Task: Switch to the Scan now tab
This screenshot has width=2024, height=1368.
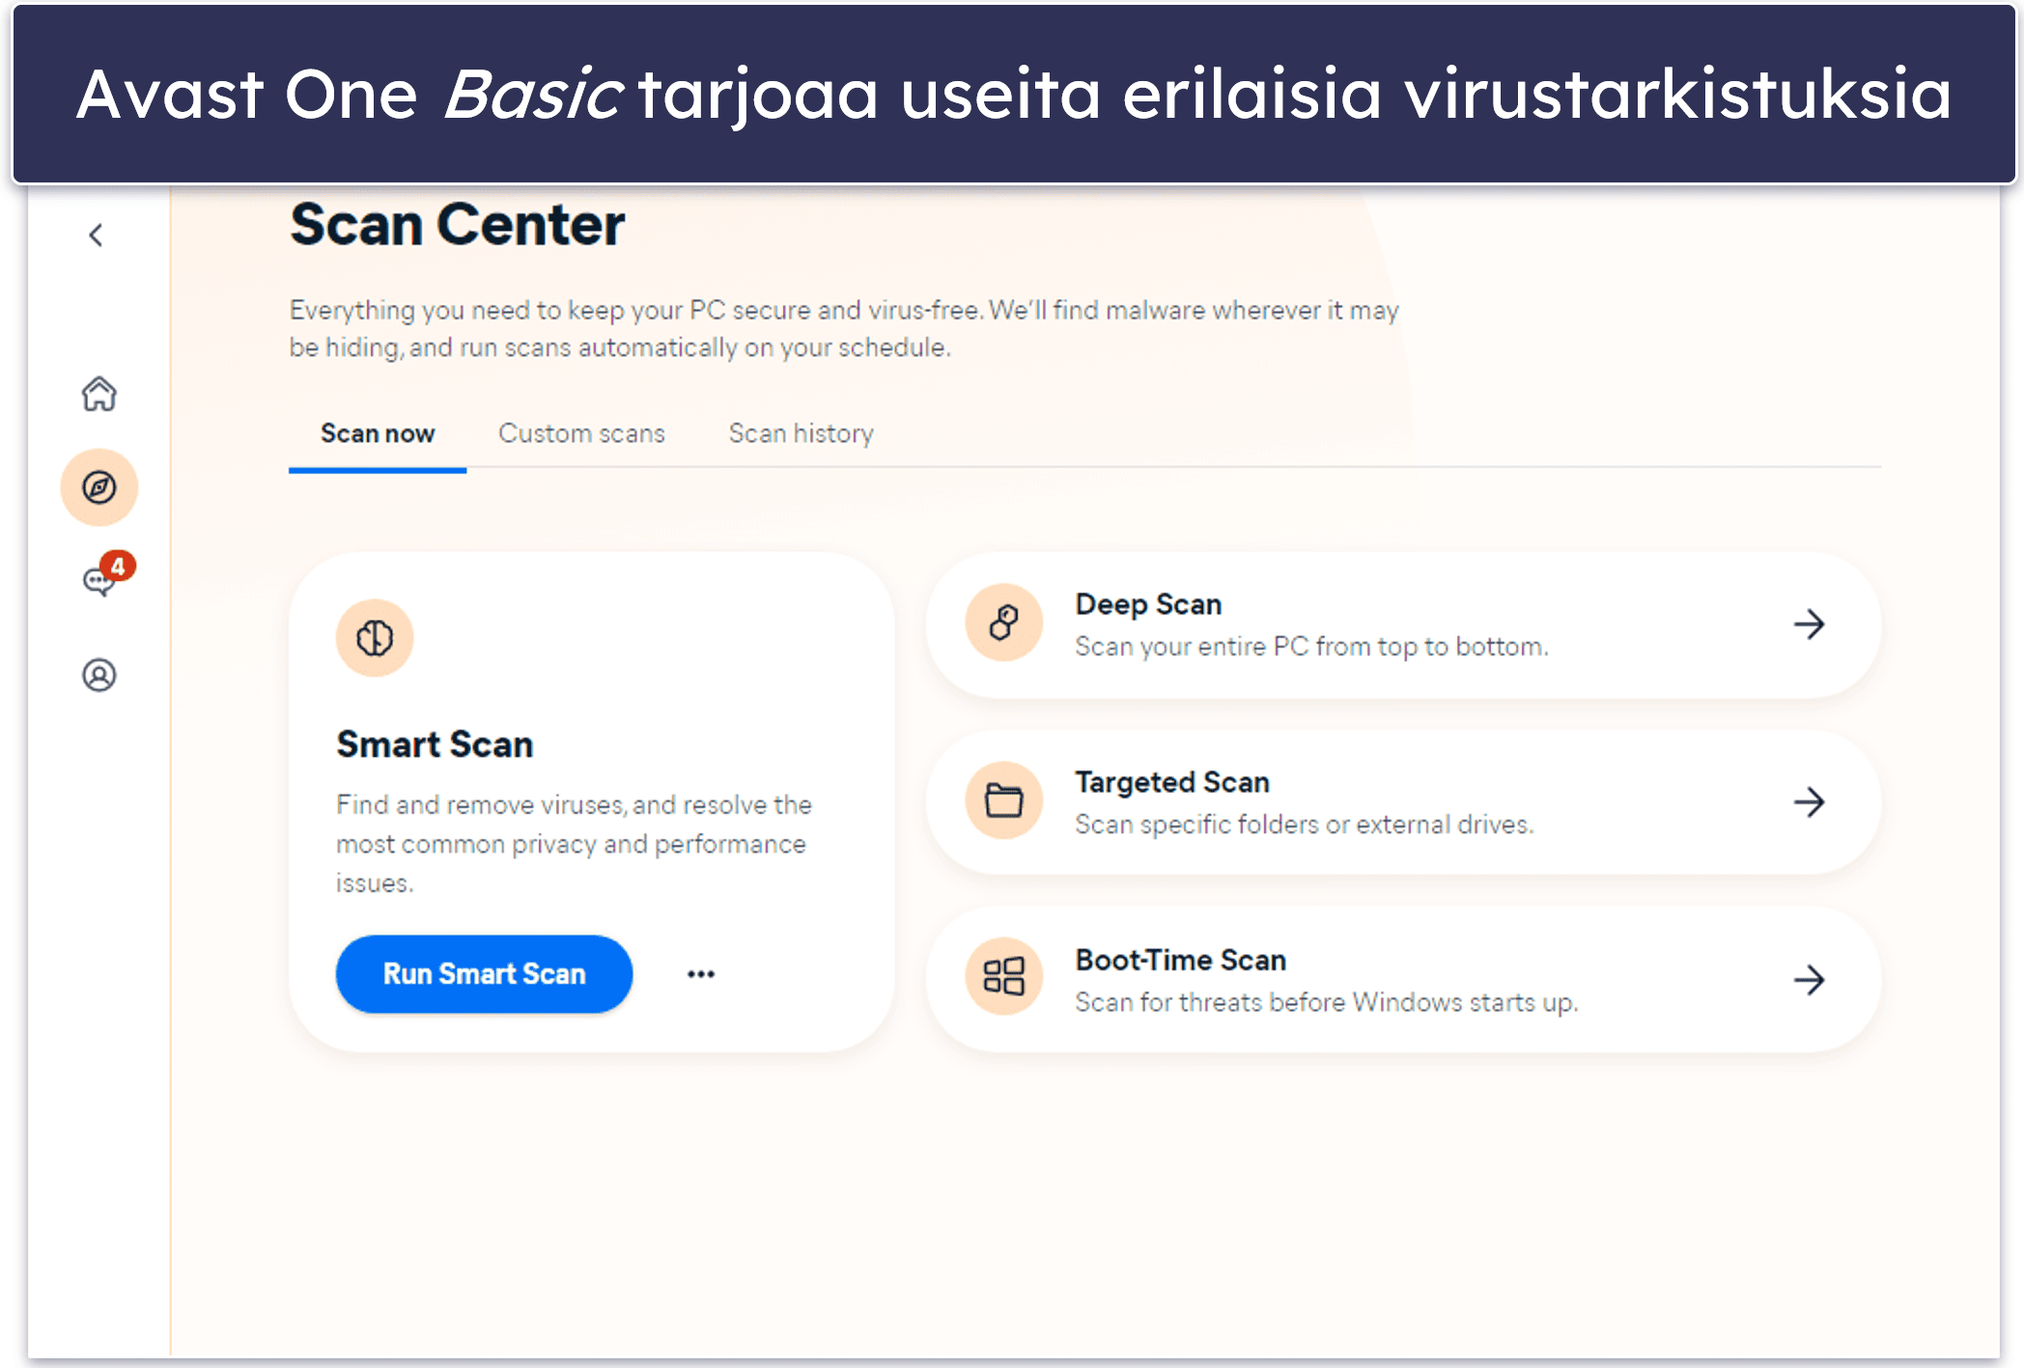Action: coord(378,433)
